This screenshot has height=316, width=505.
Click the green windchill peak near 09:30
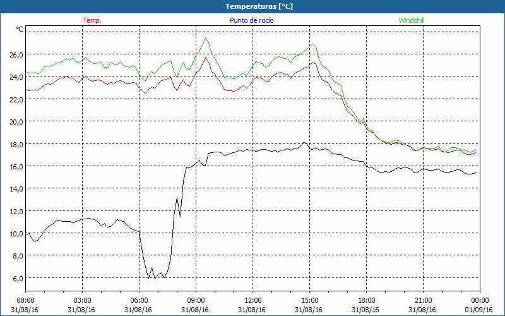[206, 38]
